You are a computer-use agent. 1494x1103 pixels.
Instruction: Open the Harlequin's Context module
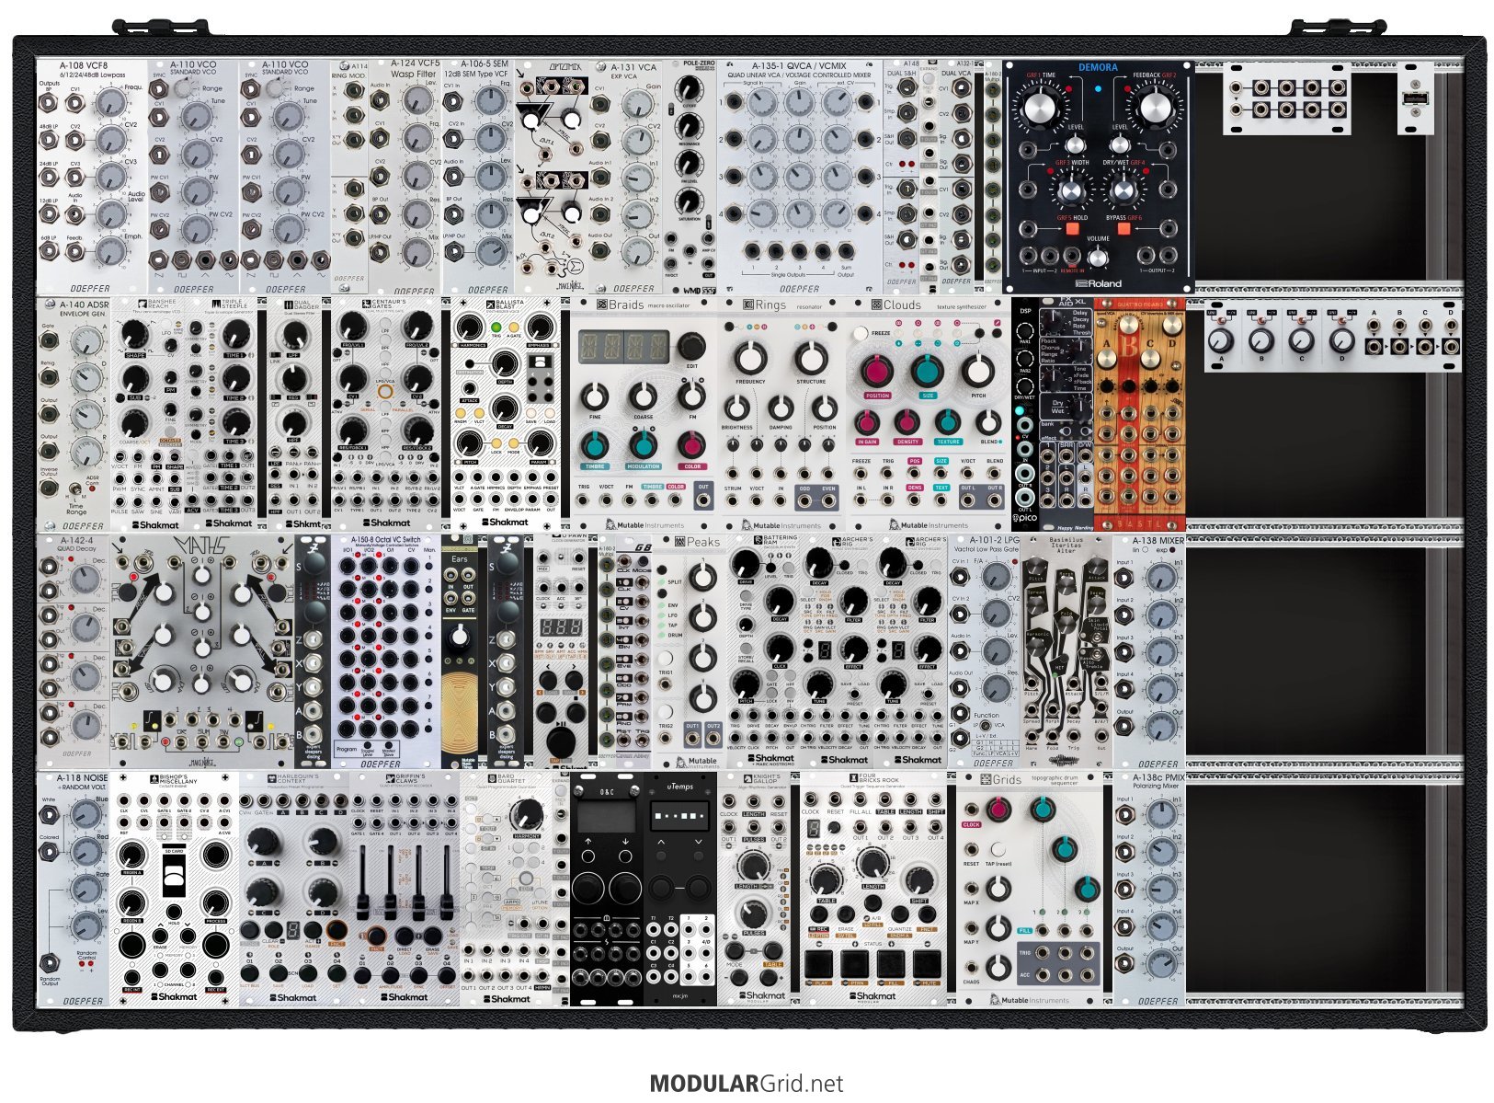click(294, 889)
